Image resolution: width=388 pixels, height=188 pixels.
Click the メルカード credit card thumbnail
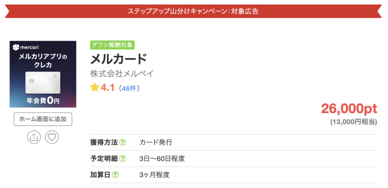pyautogui.click(x=43, y=74)
